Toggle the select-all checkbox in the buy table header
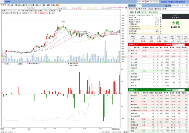This screenshot has width=189, height=133. pos(129,48)
